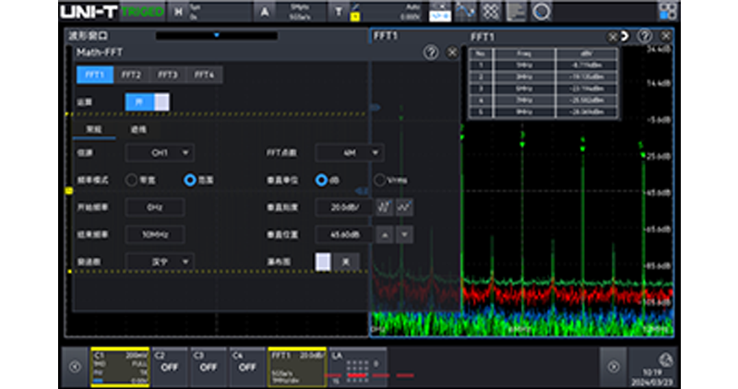This screenshot has width=738, height=389.
Task: Open the CH1 source dropdown
Action: tap(160, 152)
